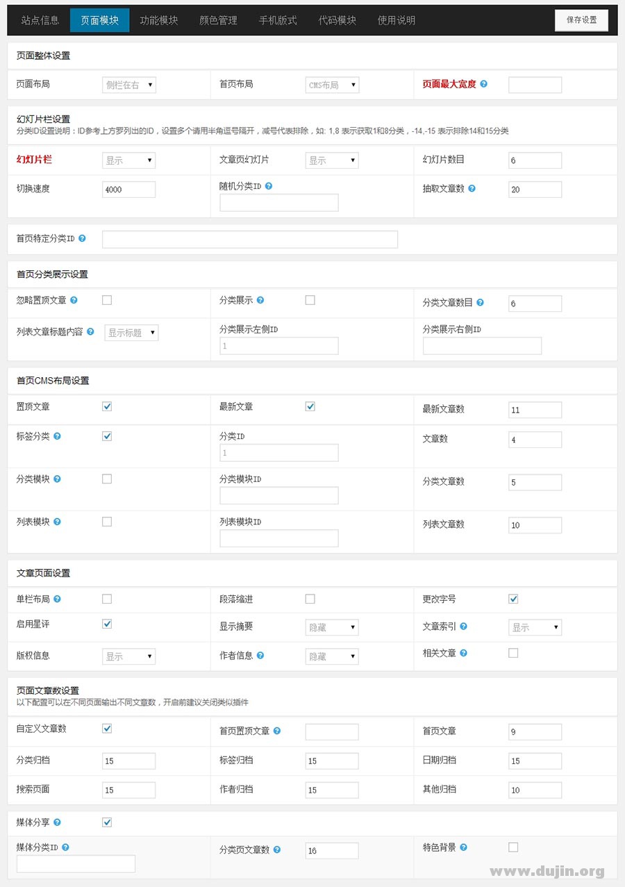Focus the 分类展示右侧ID input
The image size is (625, 887).
(483, 346)
